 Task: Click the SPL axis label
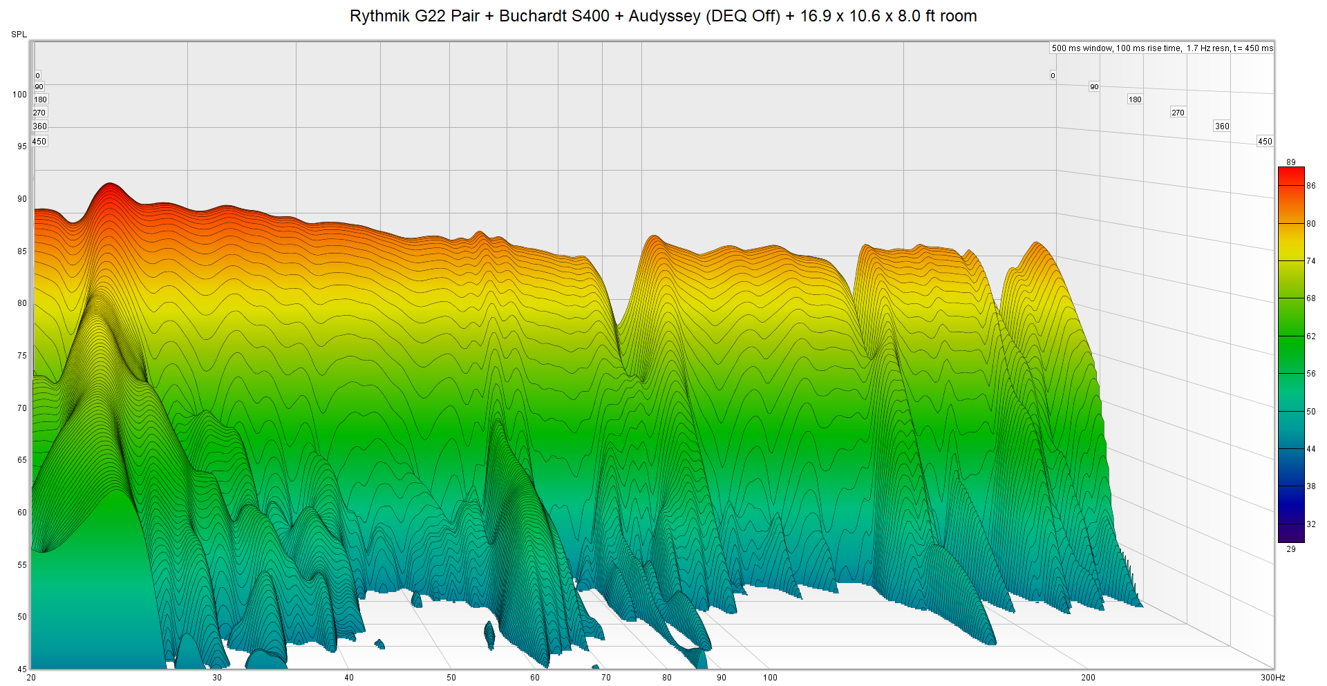pos(19,35)
